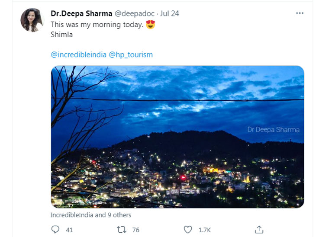Click the reply speech bubble icon

[x=55, y=230]
